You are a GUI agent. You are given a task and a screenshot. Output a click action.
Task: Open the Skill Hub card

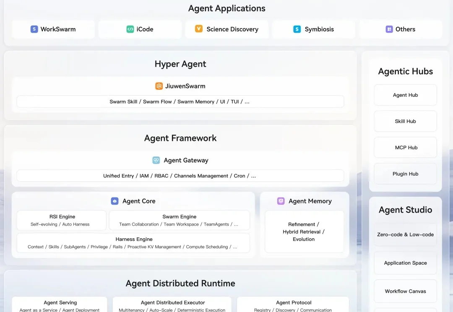(405, 121)
